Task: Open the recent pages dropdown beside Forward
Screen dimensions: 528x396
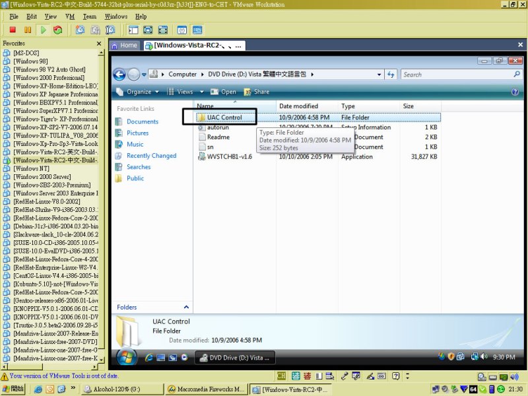Action: click(x=144, y=75)
